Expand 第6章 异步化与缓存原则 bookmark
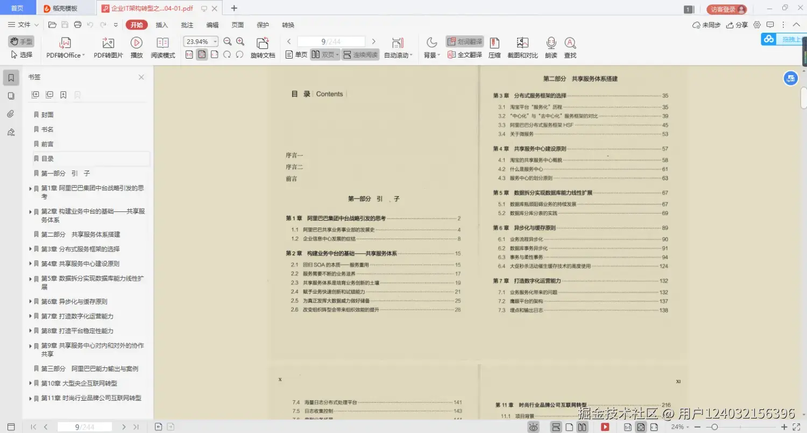The height and width of the screenshot is (433, 807). [x=30, y=302]
